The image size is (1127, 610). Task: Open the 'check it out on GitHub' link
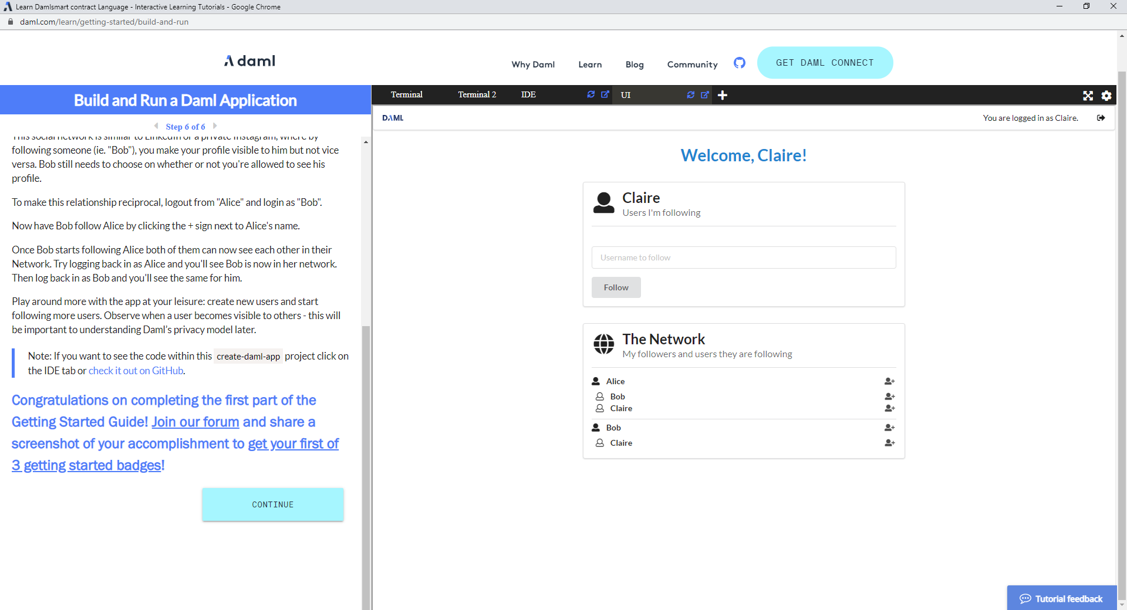click(x=136, y=371)
